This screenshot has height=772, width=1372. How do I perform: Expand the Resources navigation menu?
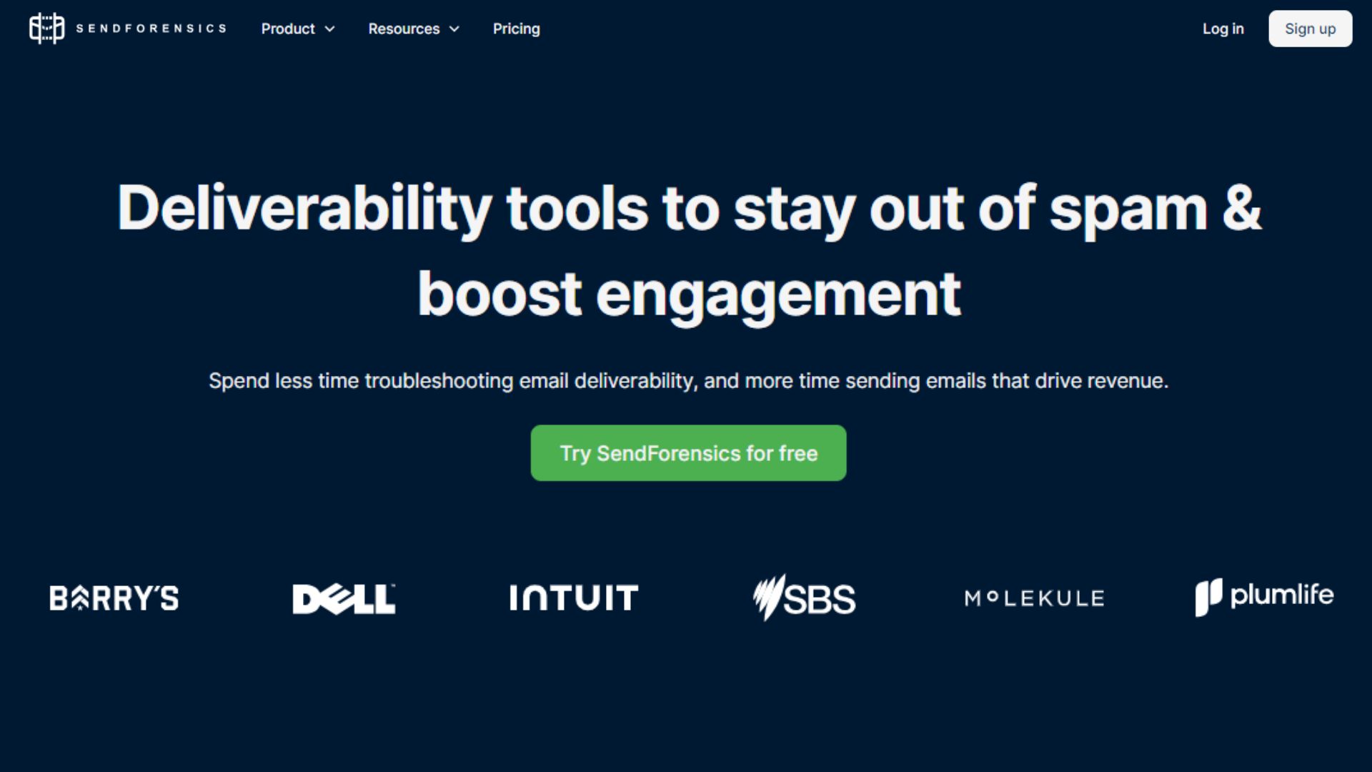413,29
